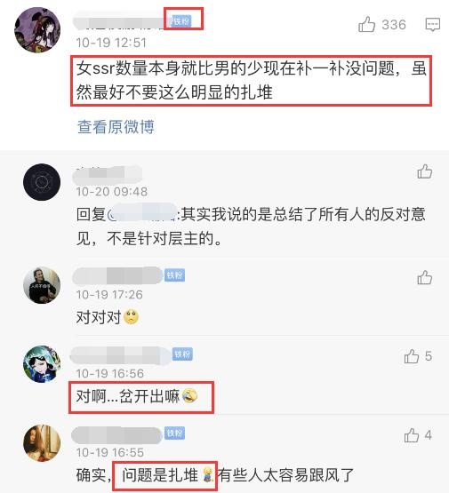Tap the 铁粉 badge beside the 16:55 commenter
The width and height of the screenshot is (449, 493).
[x=174, y=433]
